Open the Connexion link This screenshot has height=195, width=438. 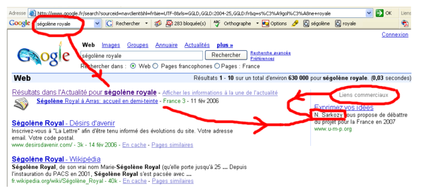395,35
